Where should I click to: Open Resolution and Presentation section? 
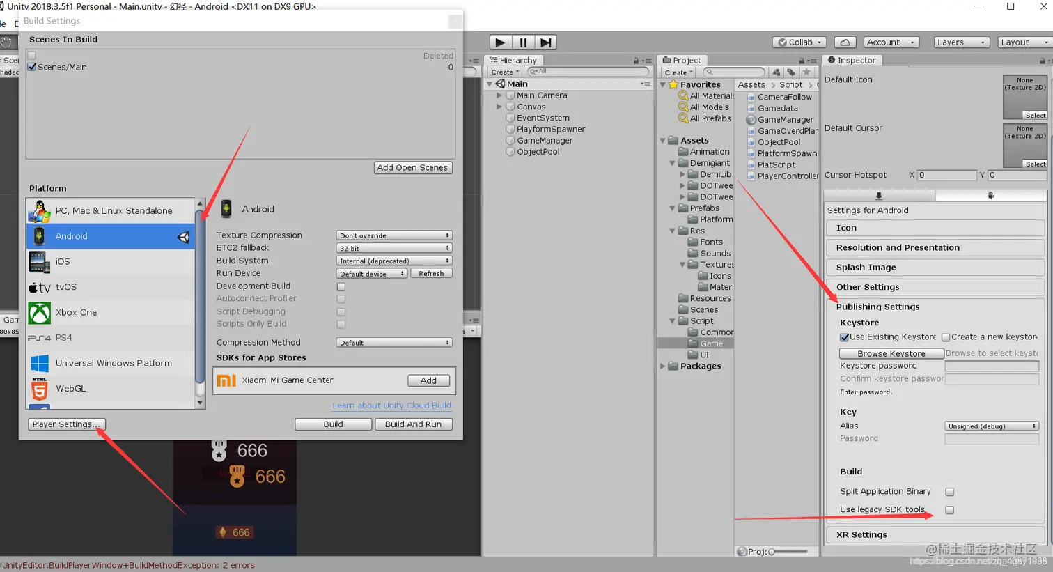point(935,247)
